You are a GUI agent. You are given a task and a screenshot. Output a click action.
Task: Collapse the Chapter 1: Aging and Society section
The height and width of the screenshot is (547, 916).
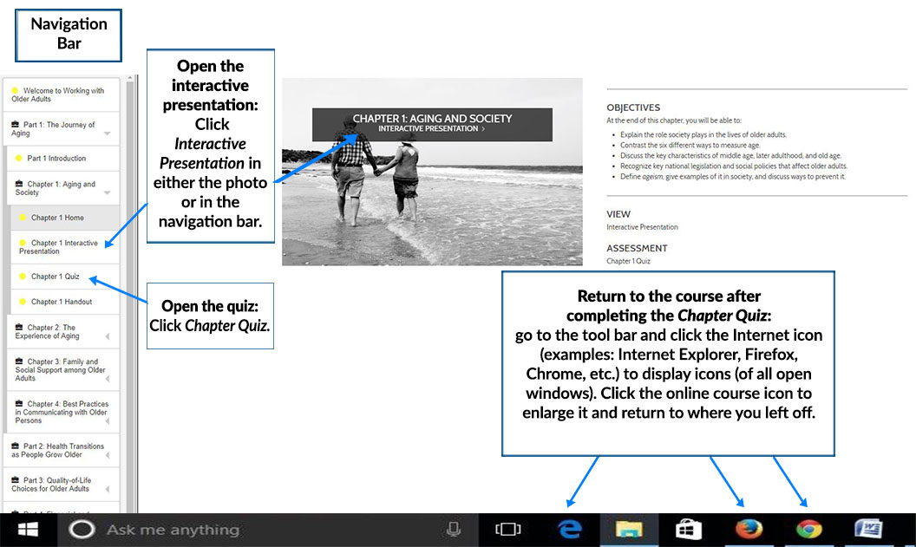[x=107, y=193]
